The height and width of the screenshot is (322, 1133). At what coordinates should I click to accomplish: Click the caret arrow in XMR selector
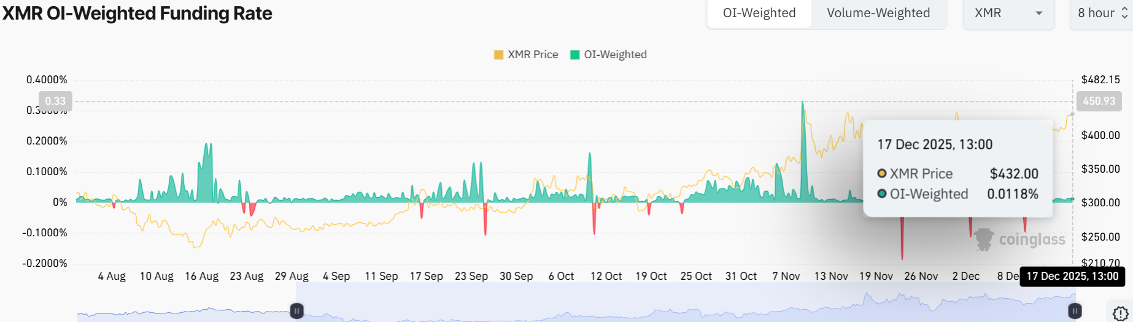(x=1039, y=13)
